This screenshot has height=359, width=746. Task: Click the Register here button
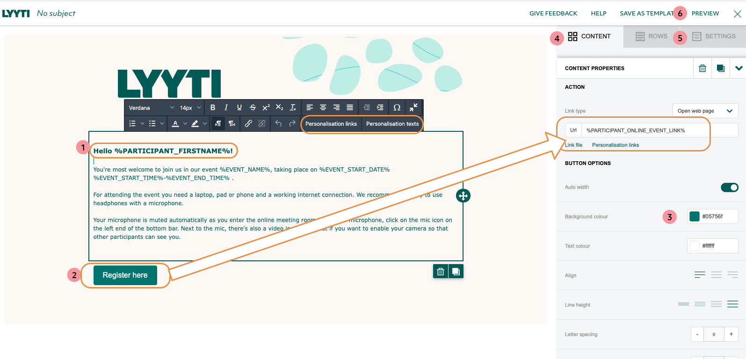[125, 275]
